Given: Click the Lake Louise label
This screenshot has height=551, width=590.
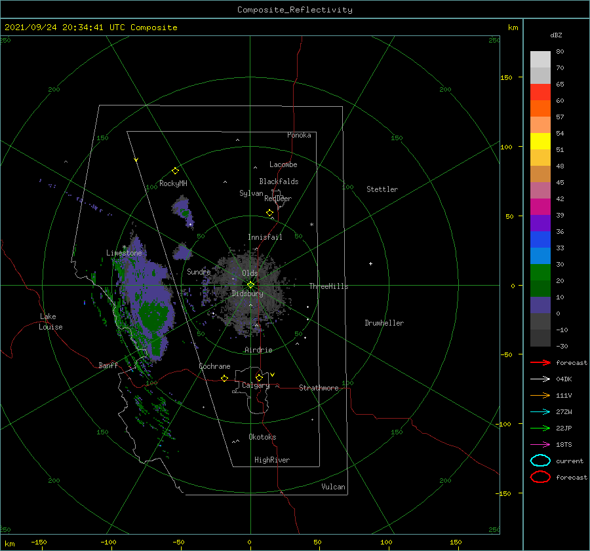Looking at the screenshot, I should coord(50,322).
